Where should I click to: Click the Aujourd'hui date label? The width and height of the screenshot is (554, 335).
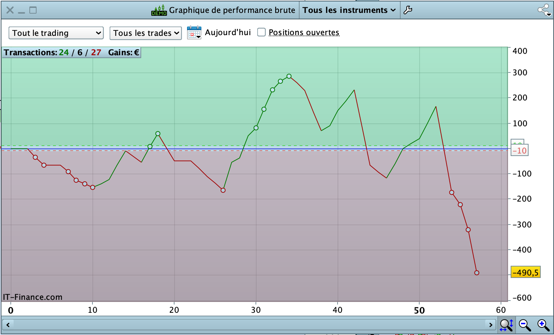[228, 33]
